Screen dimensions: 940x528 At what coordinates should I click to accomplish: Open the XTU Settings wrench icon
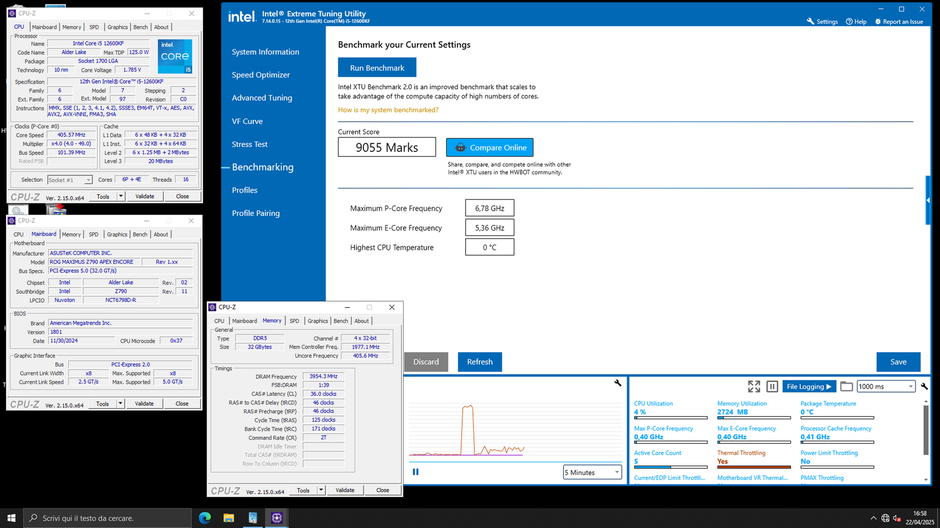(x=810, y=22)
